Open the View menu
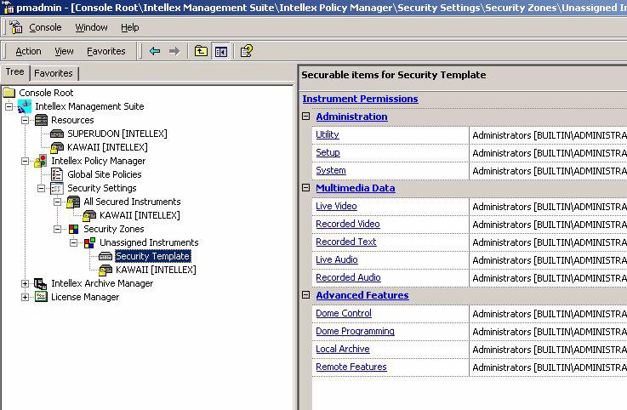Screen dimensions: 627x410 click(x=64, y=52)
